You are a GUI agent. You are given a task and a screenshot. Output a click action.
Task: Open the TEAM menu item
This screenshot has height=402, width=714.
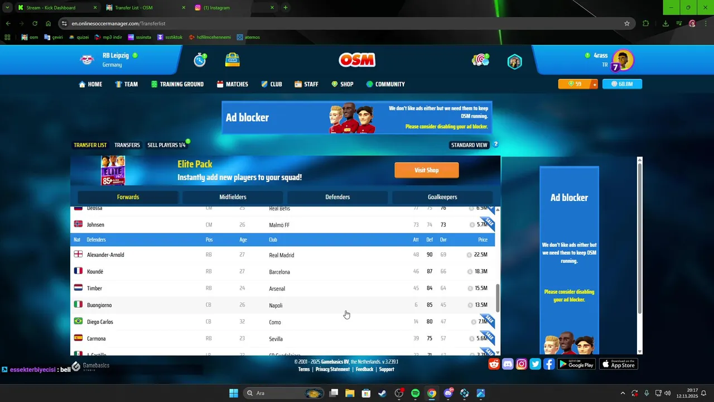pyautogui.click(x=126, y=84)
